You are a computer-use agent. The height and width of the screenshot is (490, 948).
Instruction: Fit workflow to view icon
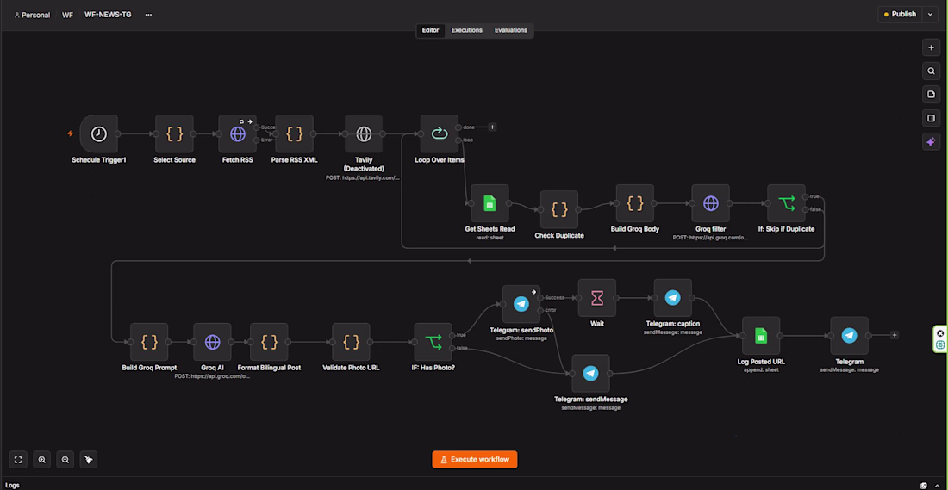[x=18, y=460]
